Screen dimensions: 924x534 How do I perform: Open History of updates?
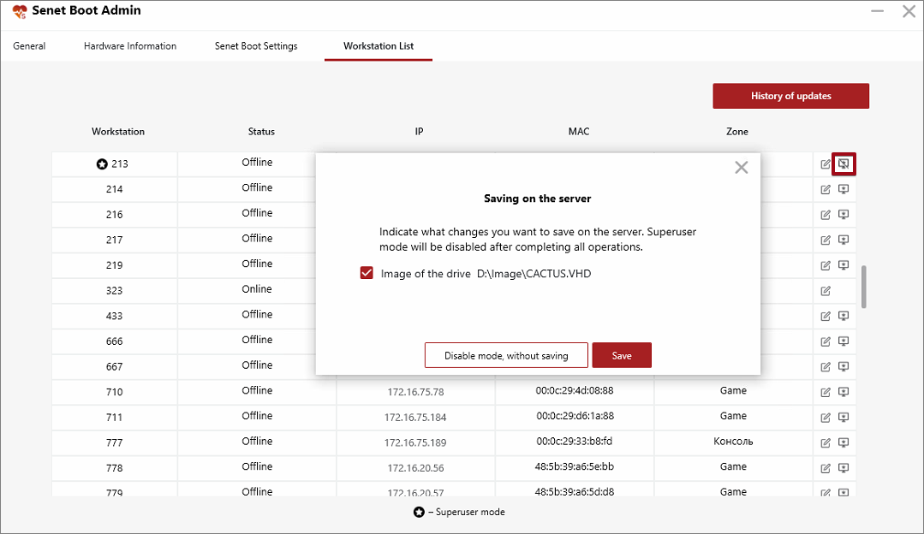click(x=790, y=96)
